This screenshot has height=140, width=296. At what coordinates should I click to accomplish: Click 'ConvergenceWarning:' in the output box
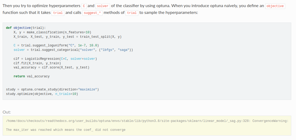pos(270,121)
